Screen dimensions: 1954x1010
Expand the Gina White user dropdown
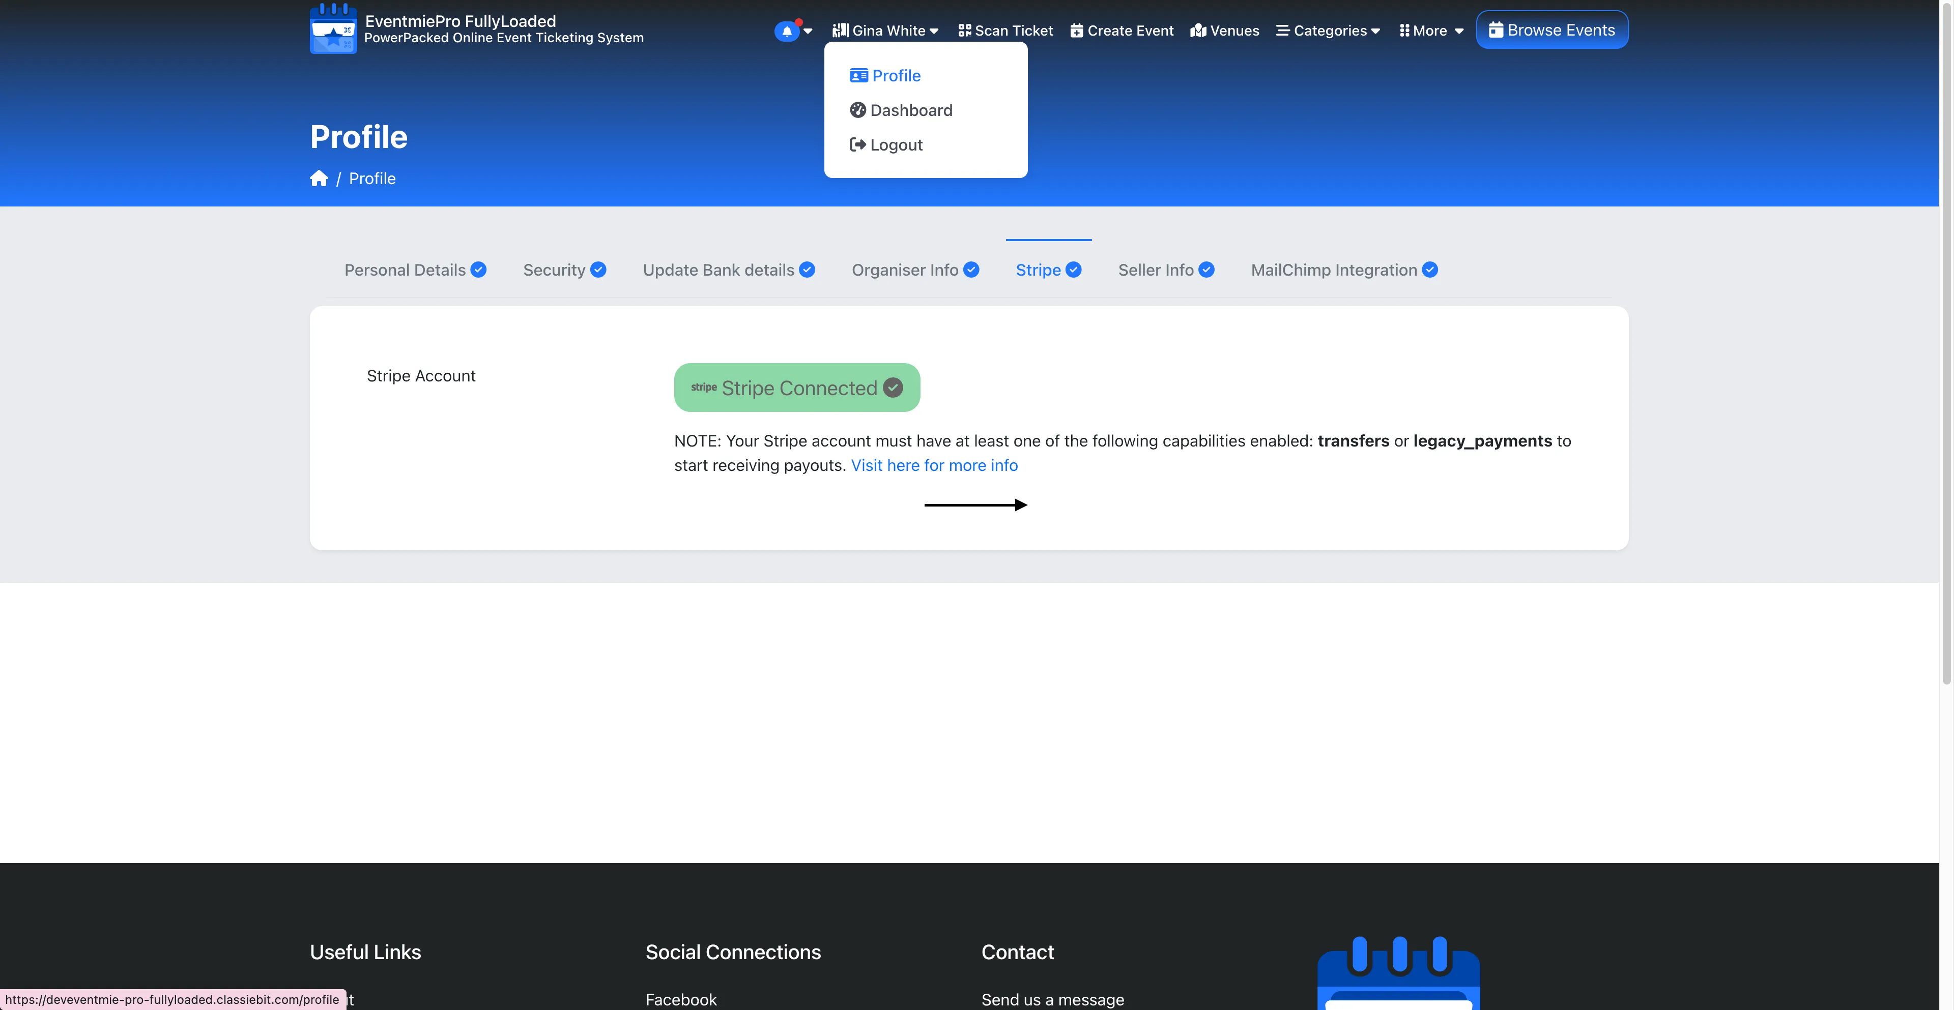tap(884, 31)
